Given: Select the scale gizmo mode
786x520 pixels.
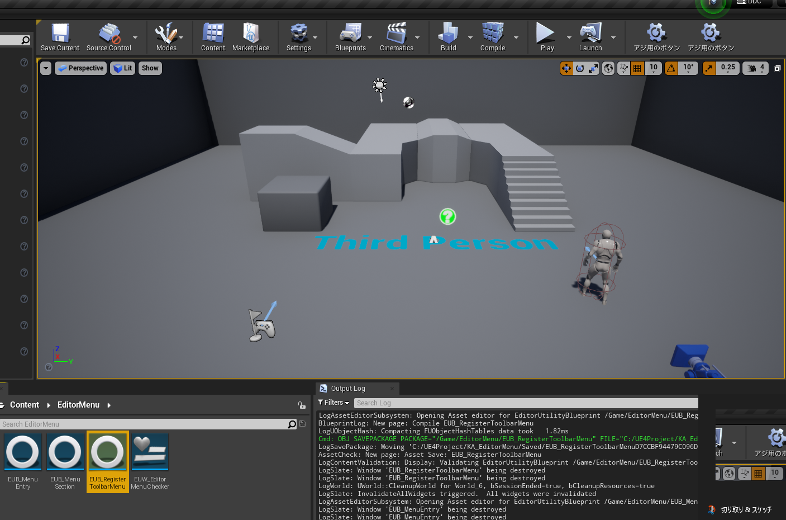Looking at the screenshot, I should 593,68.
